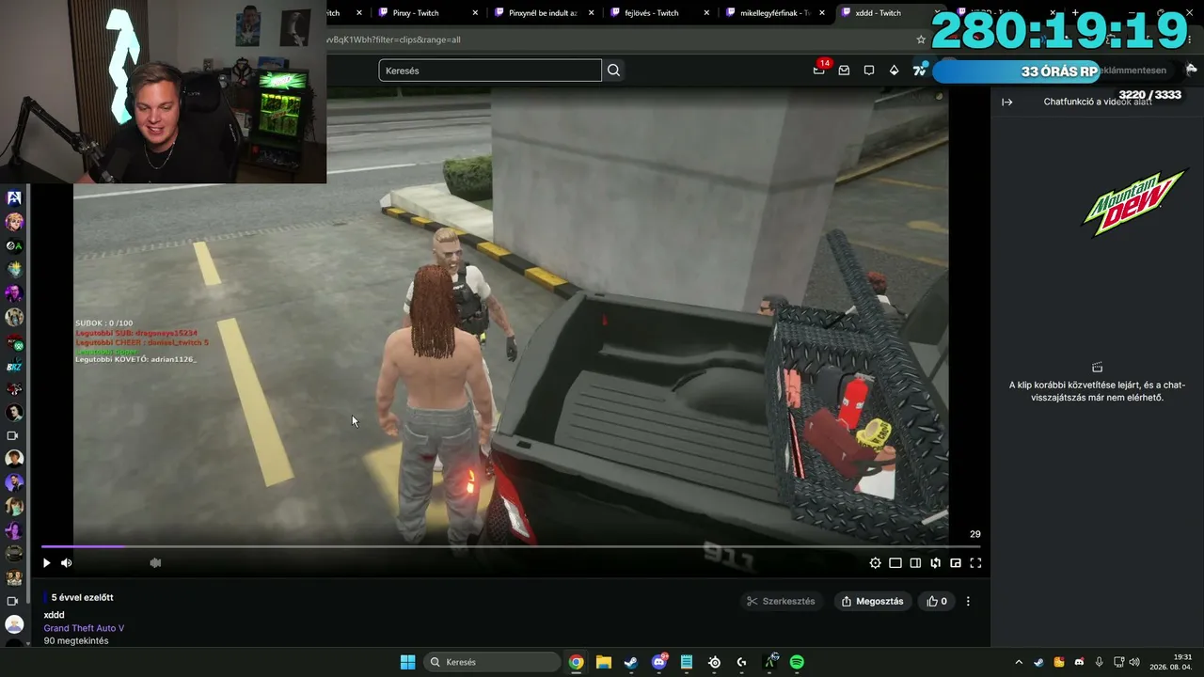Click the system tray microphone icon
1204x677 pixels.
click(x=1099, y=662)
